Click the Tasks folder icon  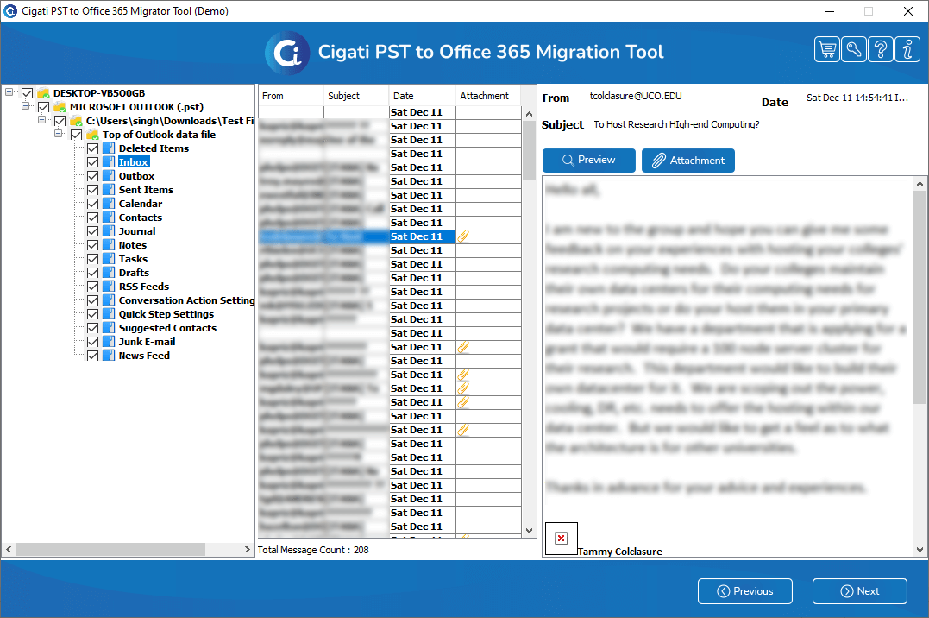click(x=109, y=259)
